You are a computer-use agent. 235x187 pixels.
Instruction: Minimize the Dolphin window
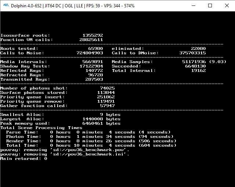[x=192, y=5]
